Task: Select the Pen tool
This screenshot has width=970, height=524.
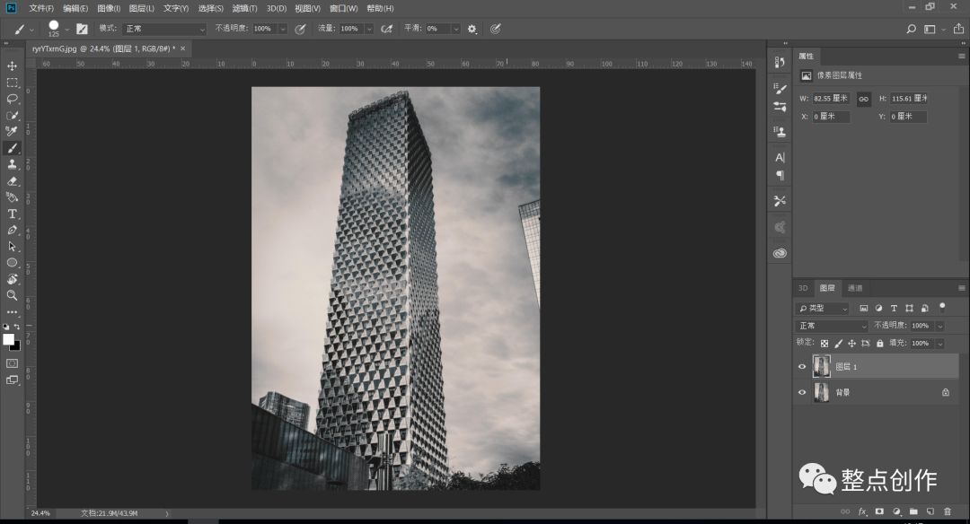Action: click(x=12, y=230)
